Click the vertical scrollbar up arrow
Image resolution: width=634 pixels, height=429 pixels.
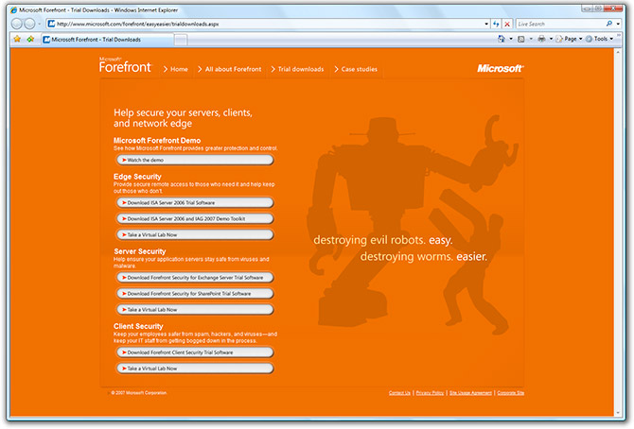[x=618, y=52]
